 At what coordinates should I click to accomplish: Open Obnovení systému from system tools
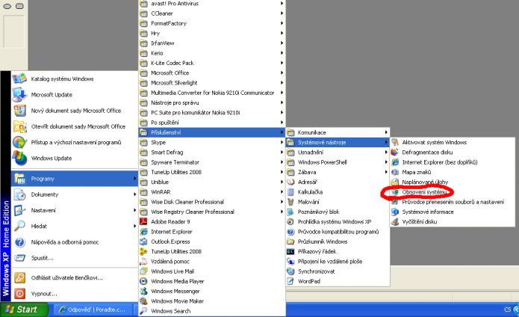[x=452, y=192]
